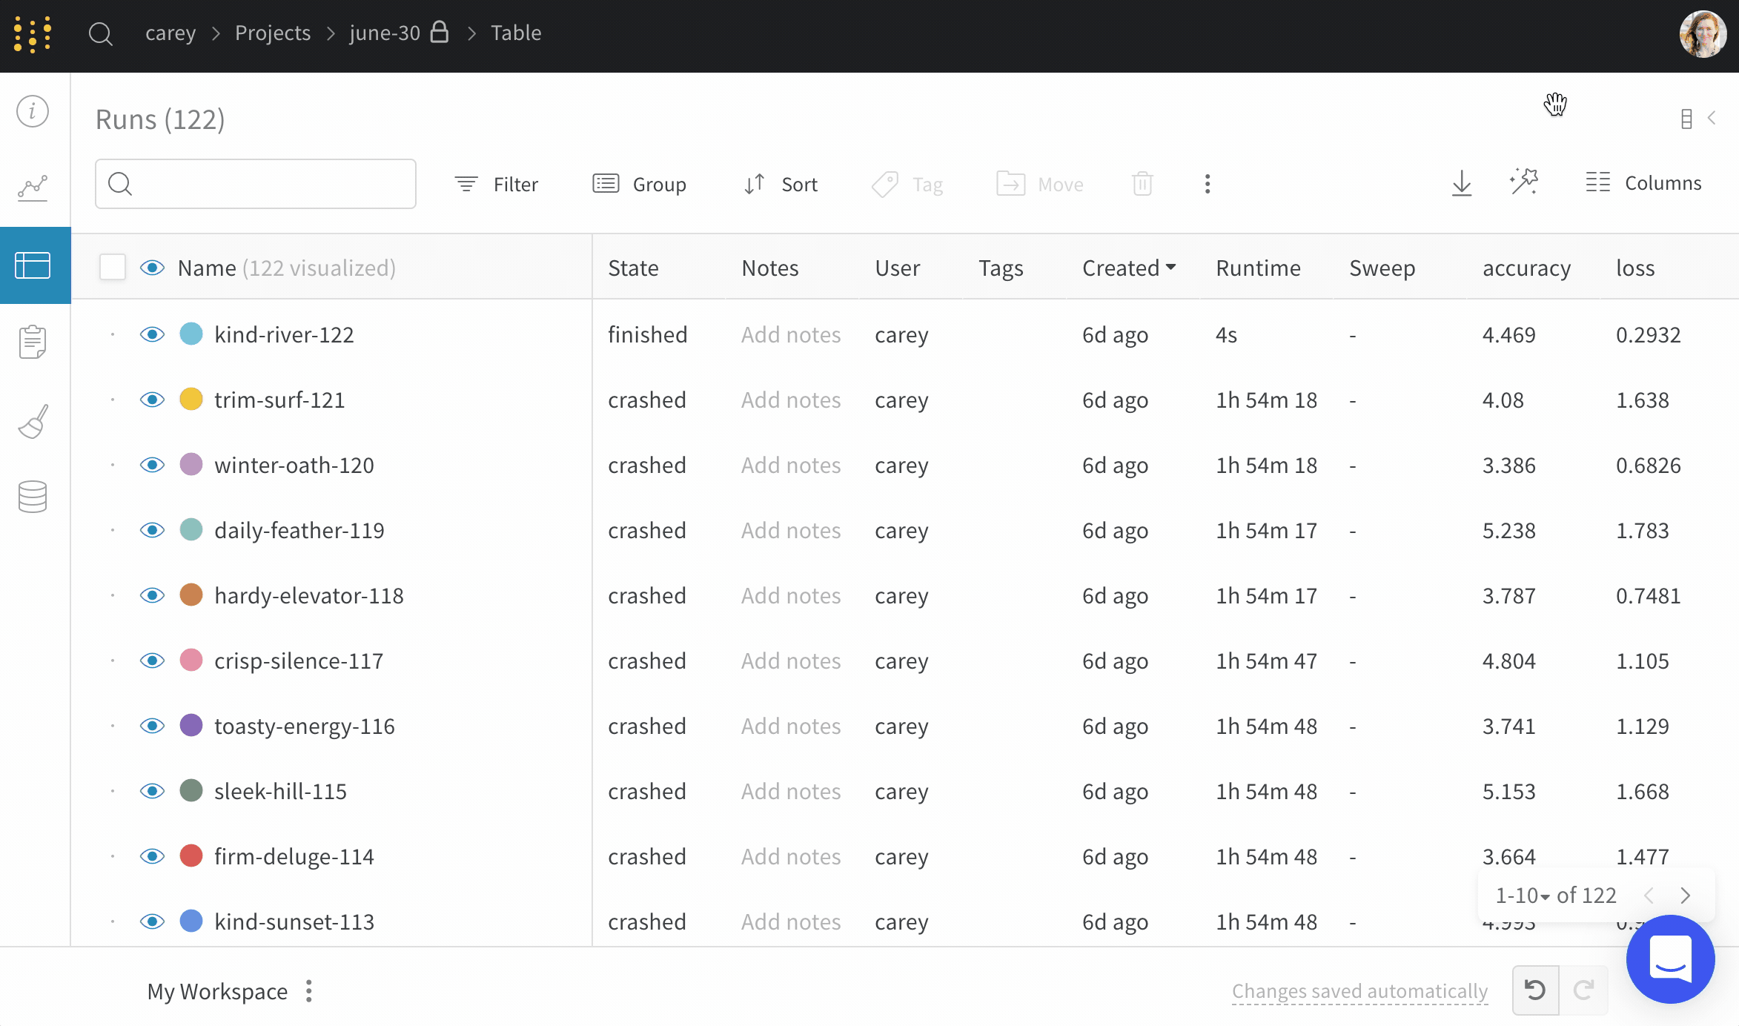Open the Filter runs menu
1739x1026 pixels.
click(x=496, y=184)
